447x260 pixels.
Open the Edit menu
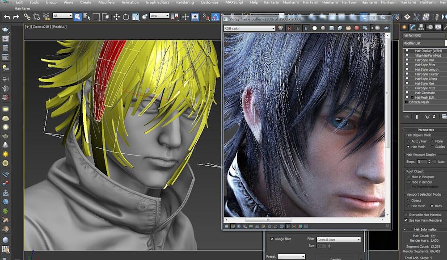19,2
